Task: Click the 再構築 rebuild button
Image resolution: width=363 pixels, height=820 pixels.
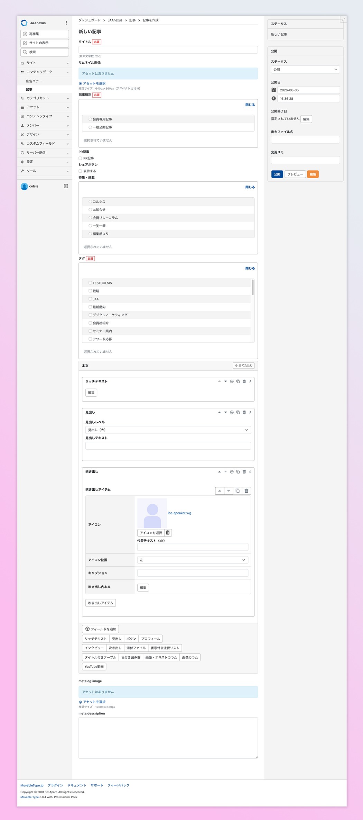Action: click(x=45, y=34)
